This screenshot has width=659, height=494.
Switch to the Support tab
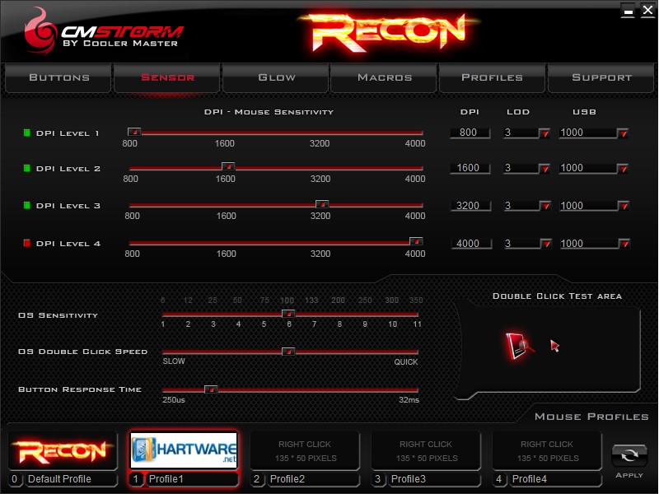pos(601,77)
